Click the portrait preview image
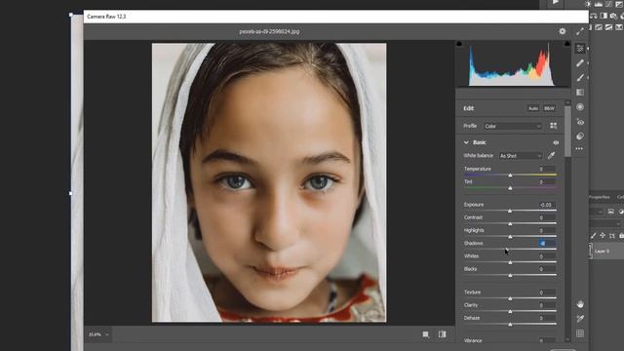Image resolution: width=624 pixels, height=351 pixels. pos(269,182)
